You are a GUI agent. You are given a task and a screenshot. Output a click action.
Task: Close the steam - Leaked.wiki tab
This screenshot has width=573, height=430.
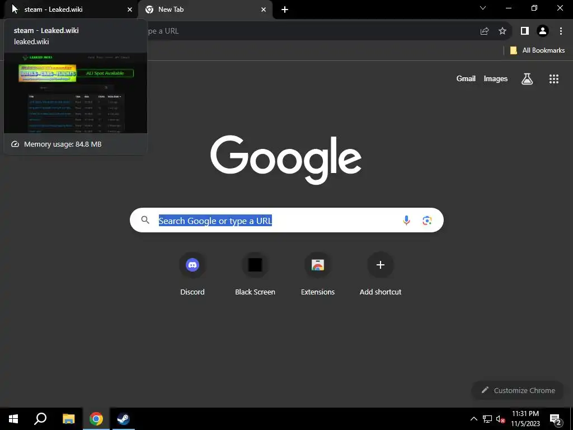pyautogui.click(x=130, y=10)
